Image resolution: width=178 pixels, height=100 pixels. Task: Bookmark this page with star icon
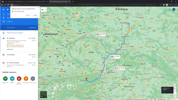point(160,5)
